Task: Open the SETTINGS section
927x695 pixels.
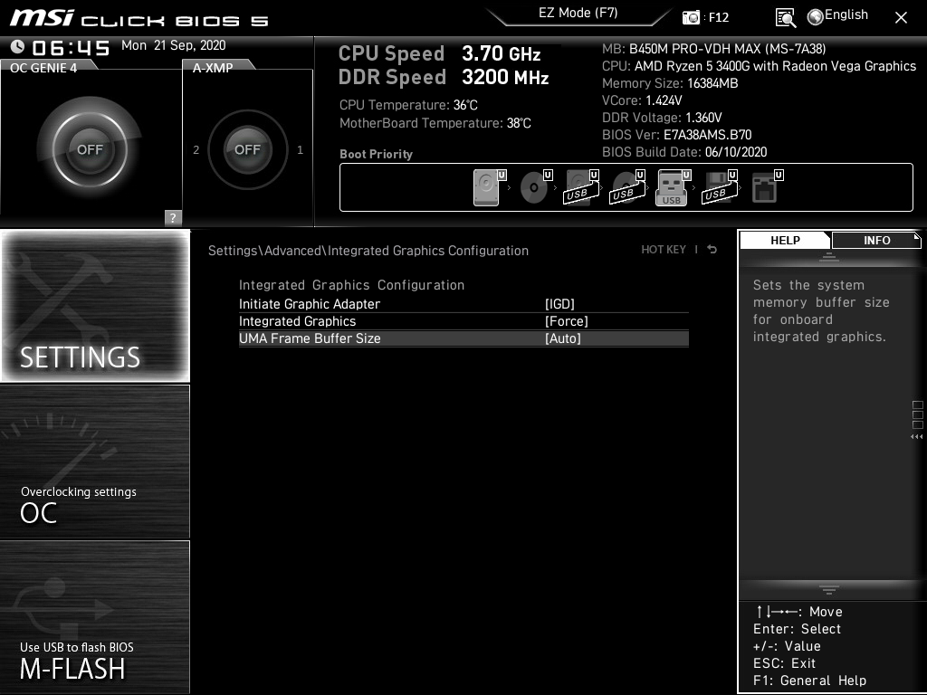Action: pos(95,306)
